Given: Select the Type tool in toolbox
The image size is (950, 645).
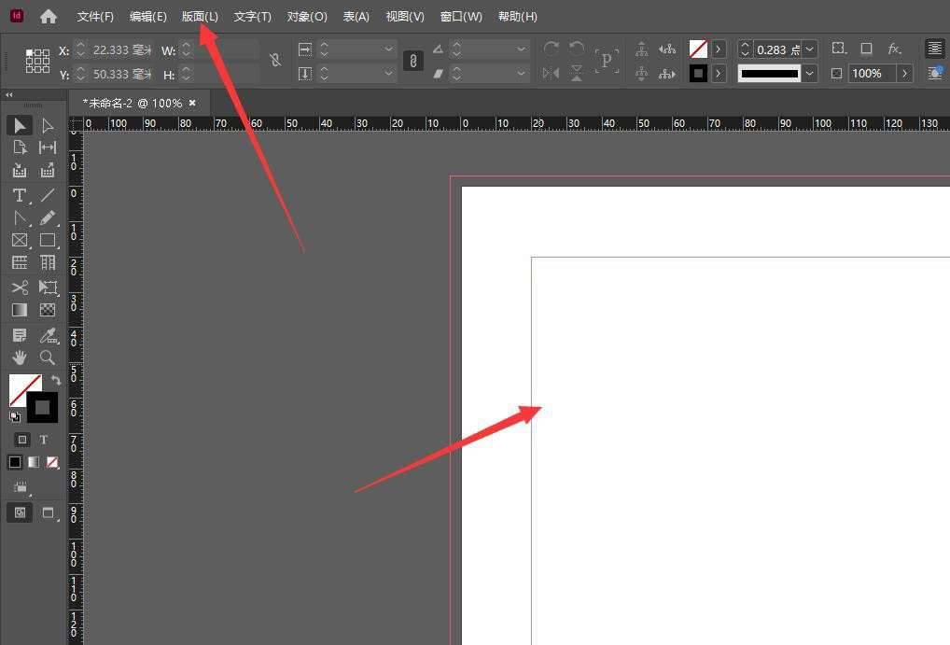Looking at the screenshot, I should 19,195.
